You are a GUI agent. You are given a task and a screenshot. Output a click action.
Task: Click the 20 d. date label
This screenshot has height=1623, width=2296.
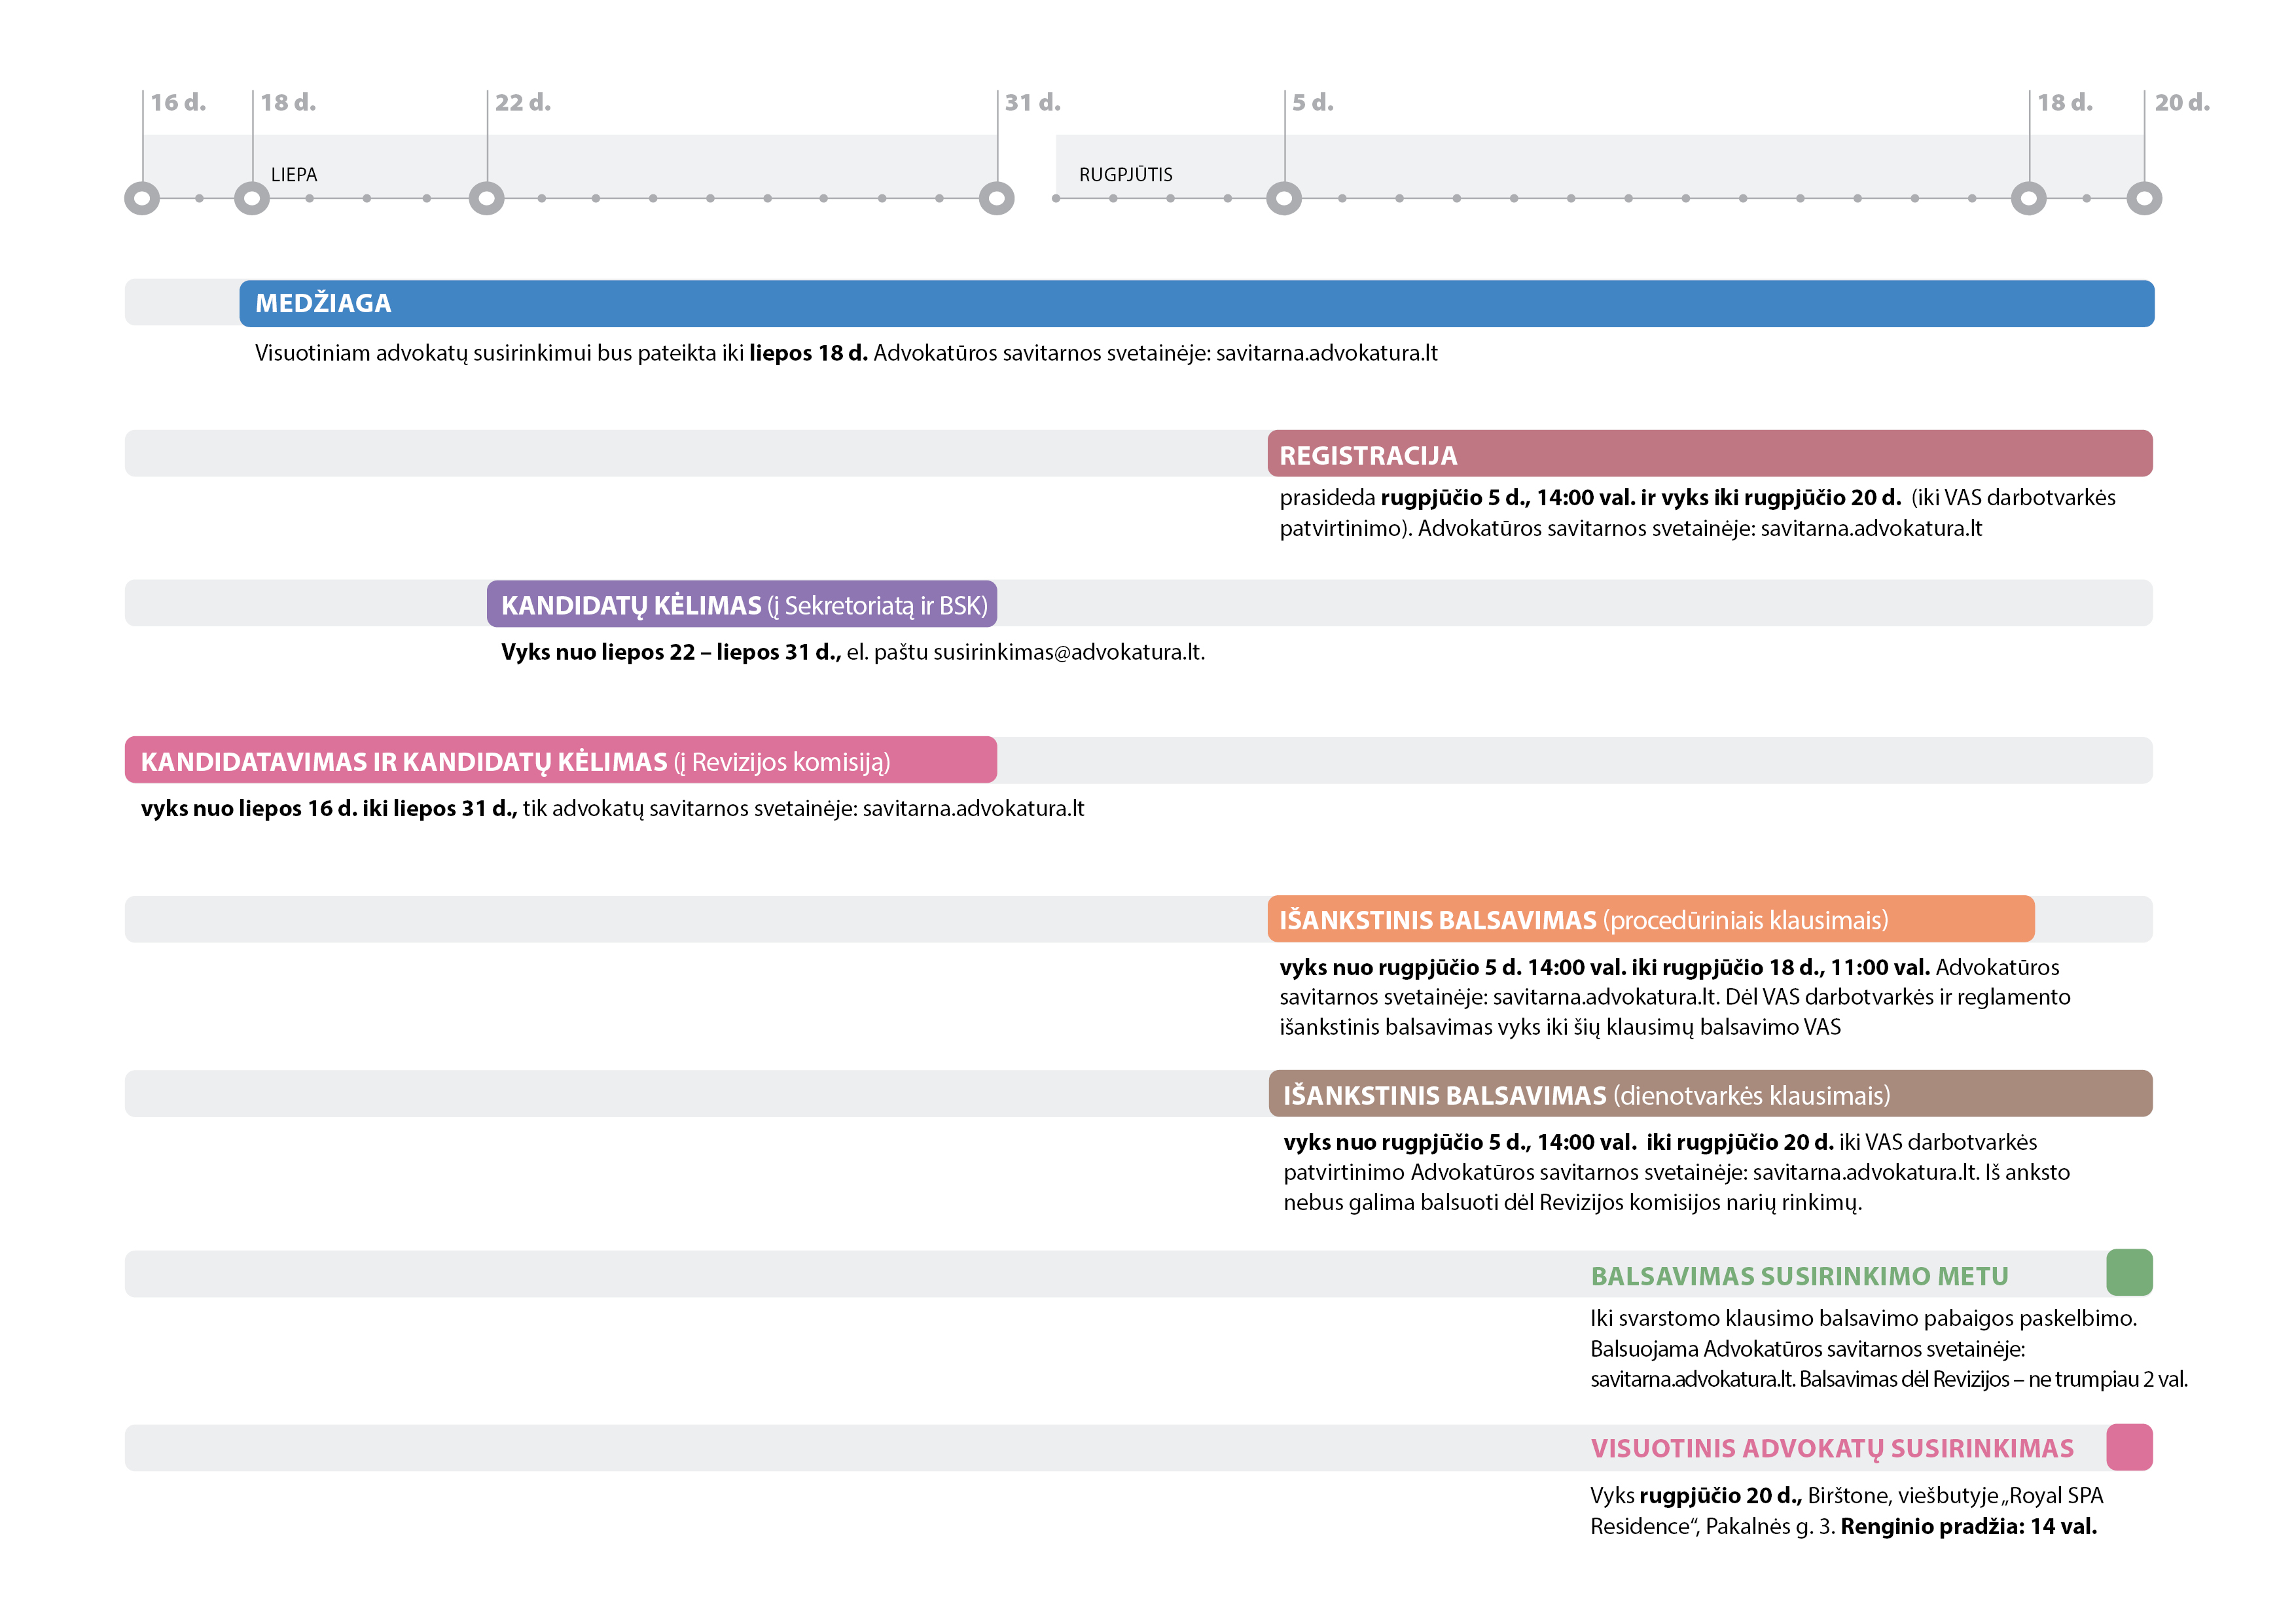coord(2182,102)
